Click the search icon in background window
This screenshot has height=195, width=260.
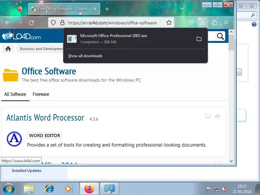(253, 15)
